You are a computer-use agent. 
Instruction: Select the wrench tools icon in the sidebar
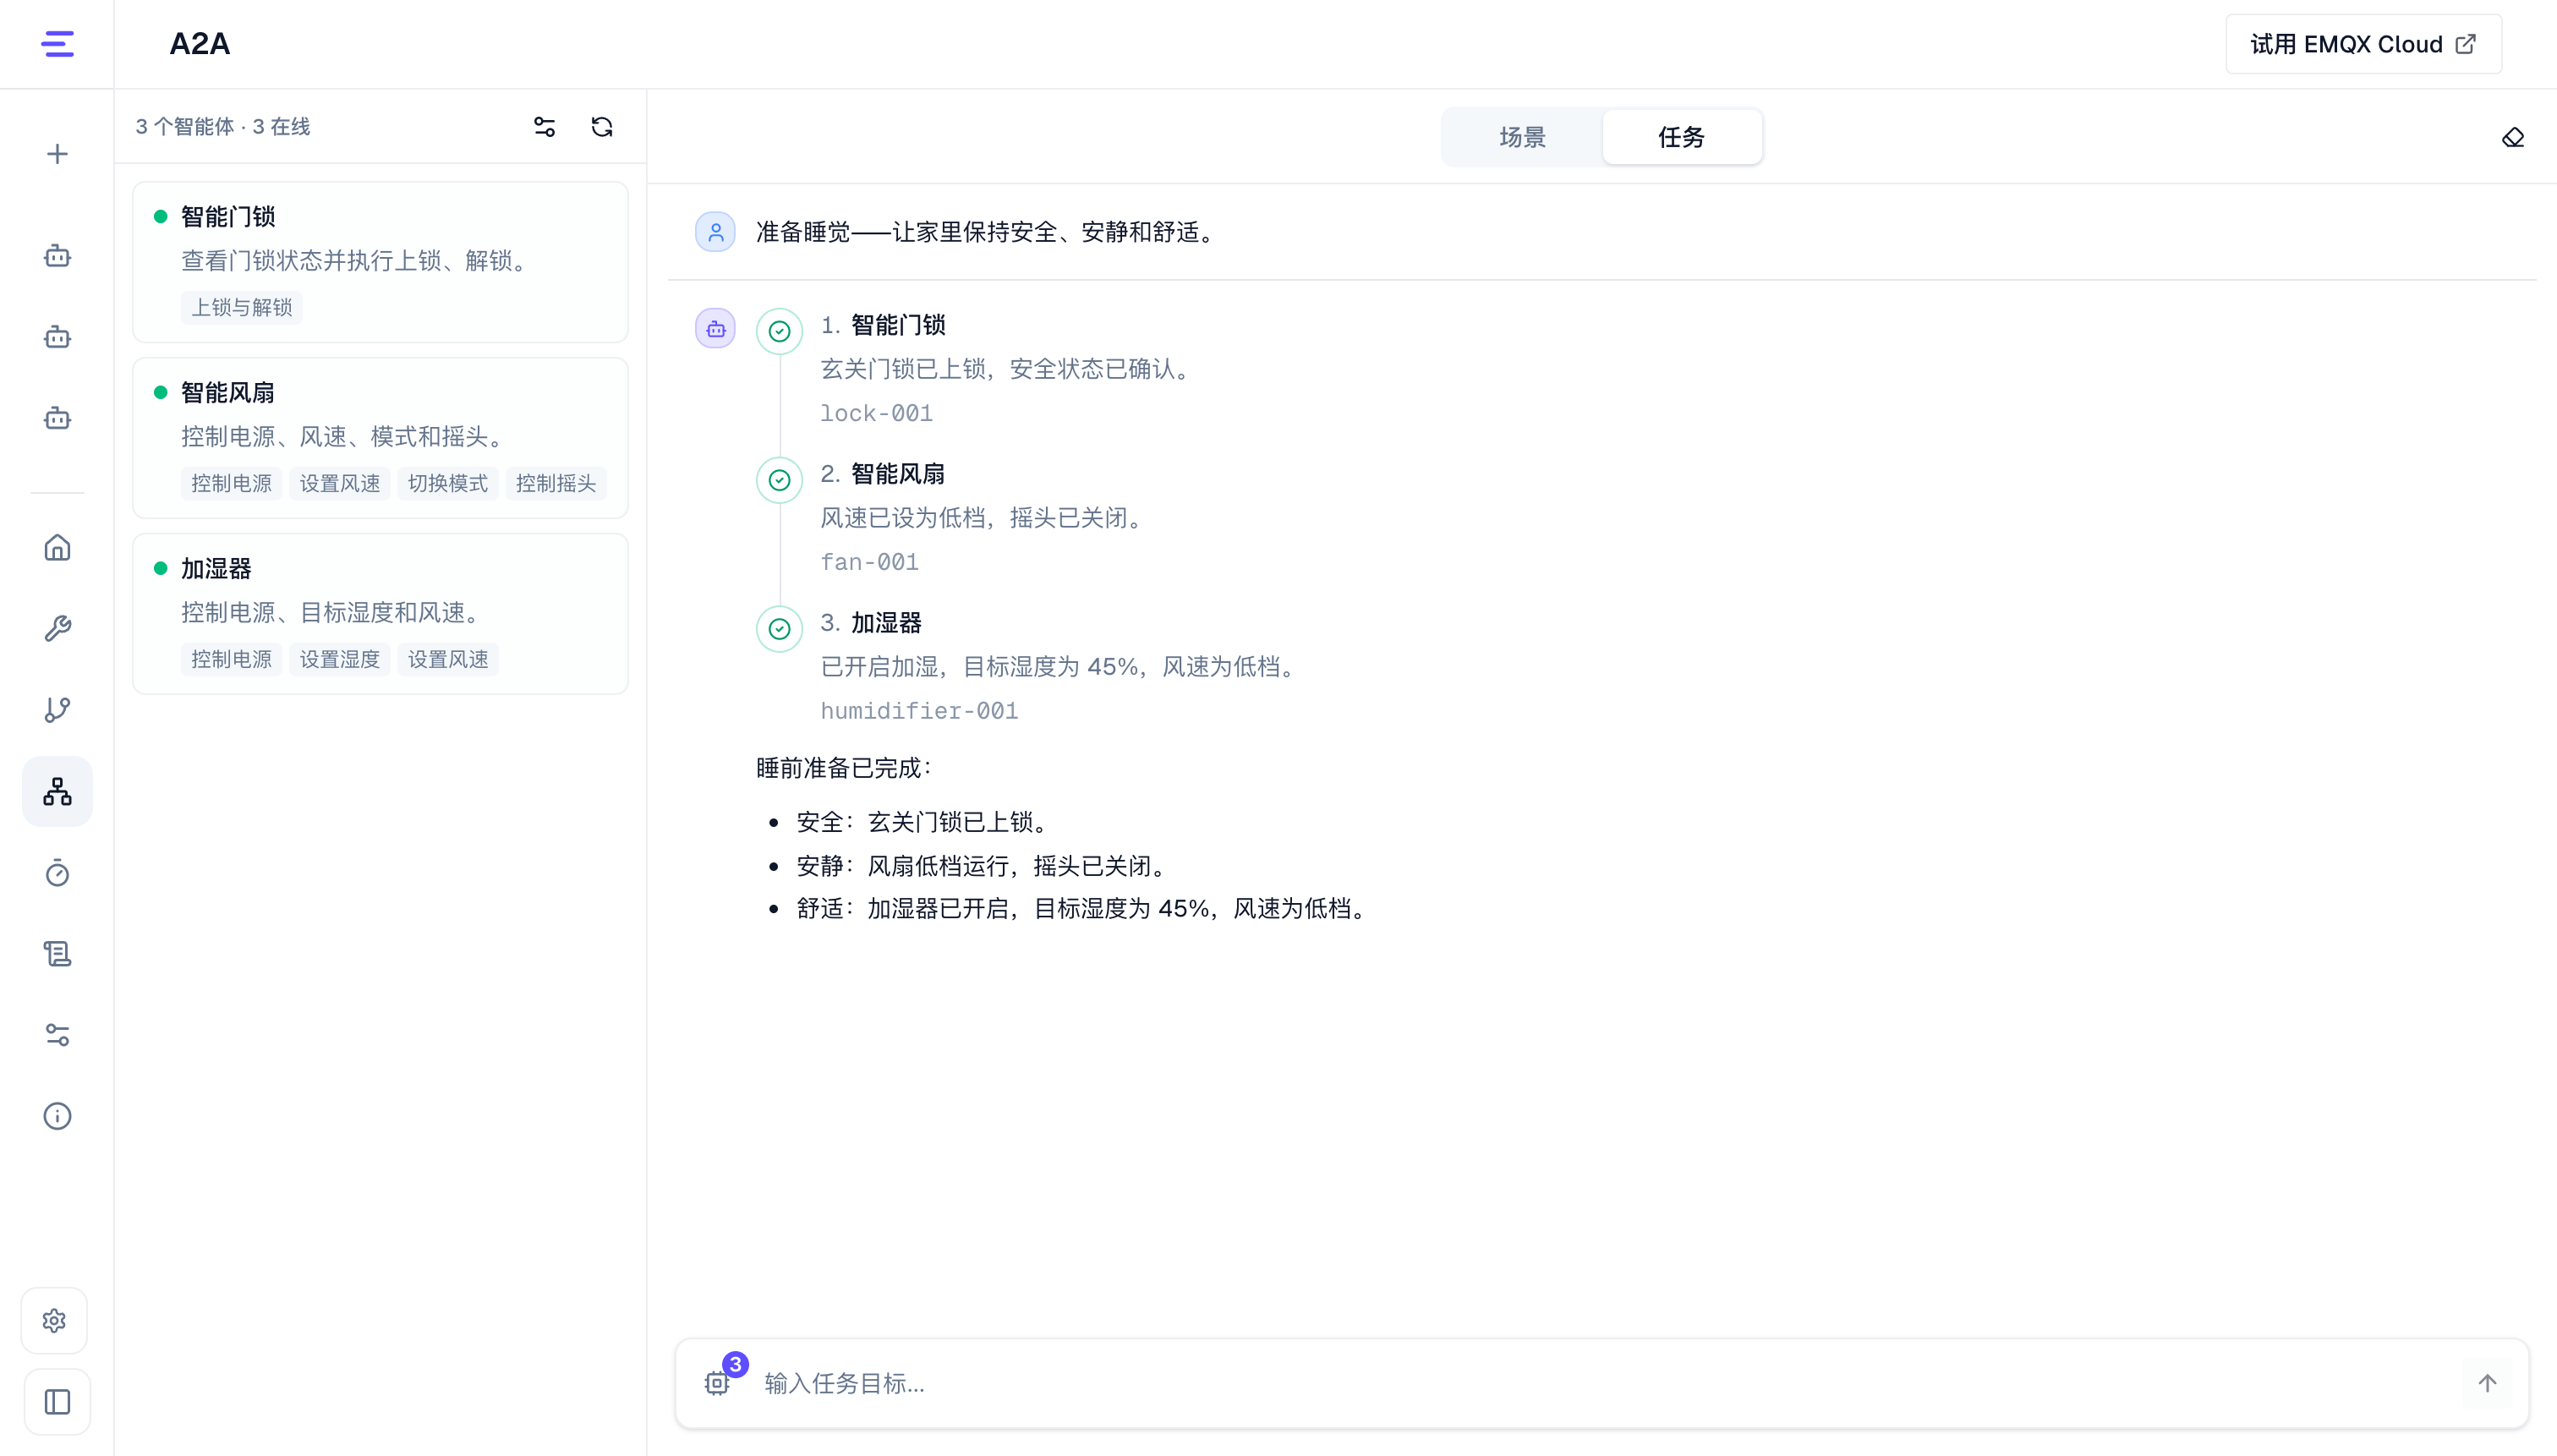[57, 628]
